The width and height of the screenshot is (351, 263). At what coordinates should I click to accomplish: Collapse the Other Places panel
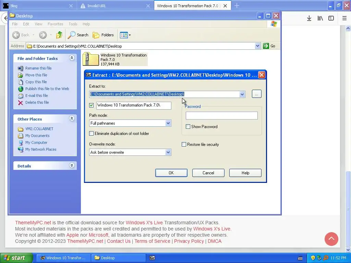pos(72,118)
